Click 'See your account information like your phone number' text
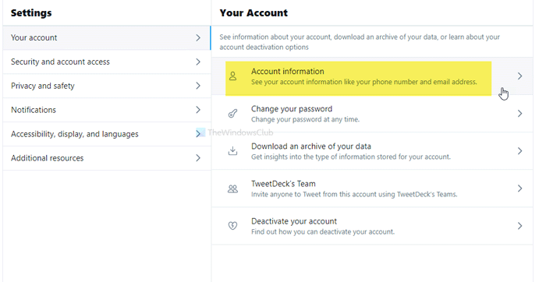 point(364,82)
